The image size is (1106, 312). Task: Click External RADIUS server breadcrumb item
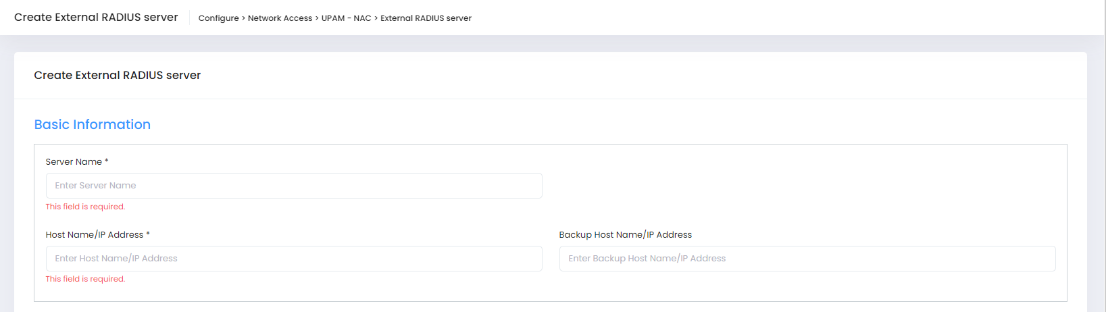click(x=426, y=18)
